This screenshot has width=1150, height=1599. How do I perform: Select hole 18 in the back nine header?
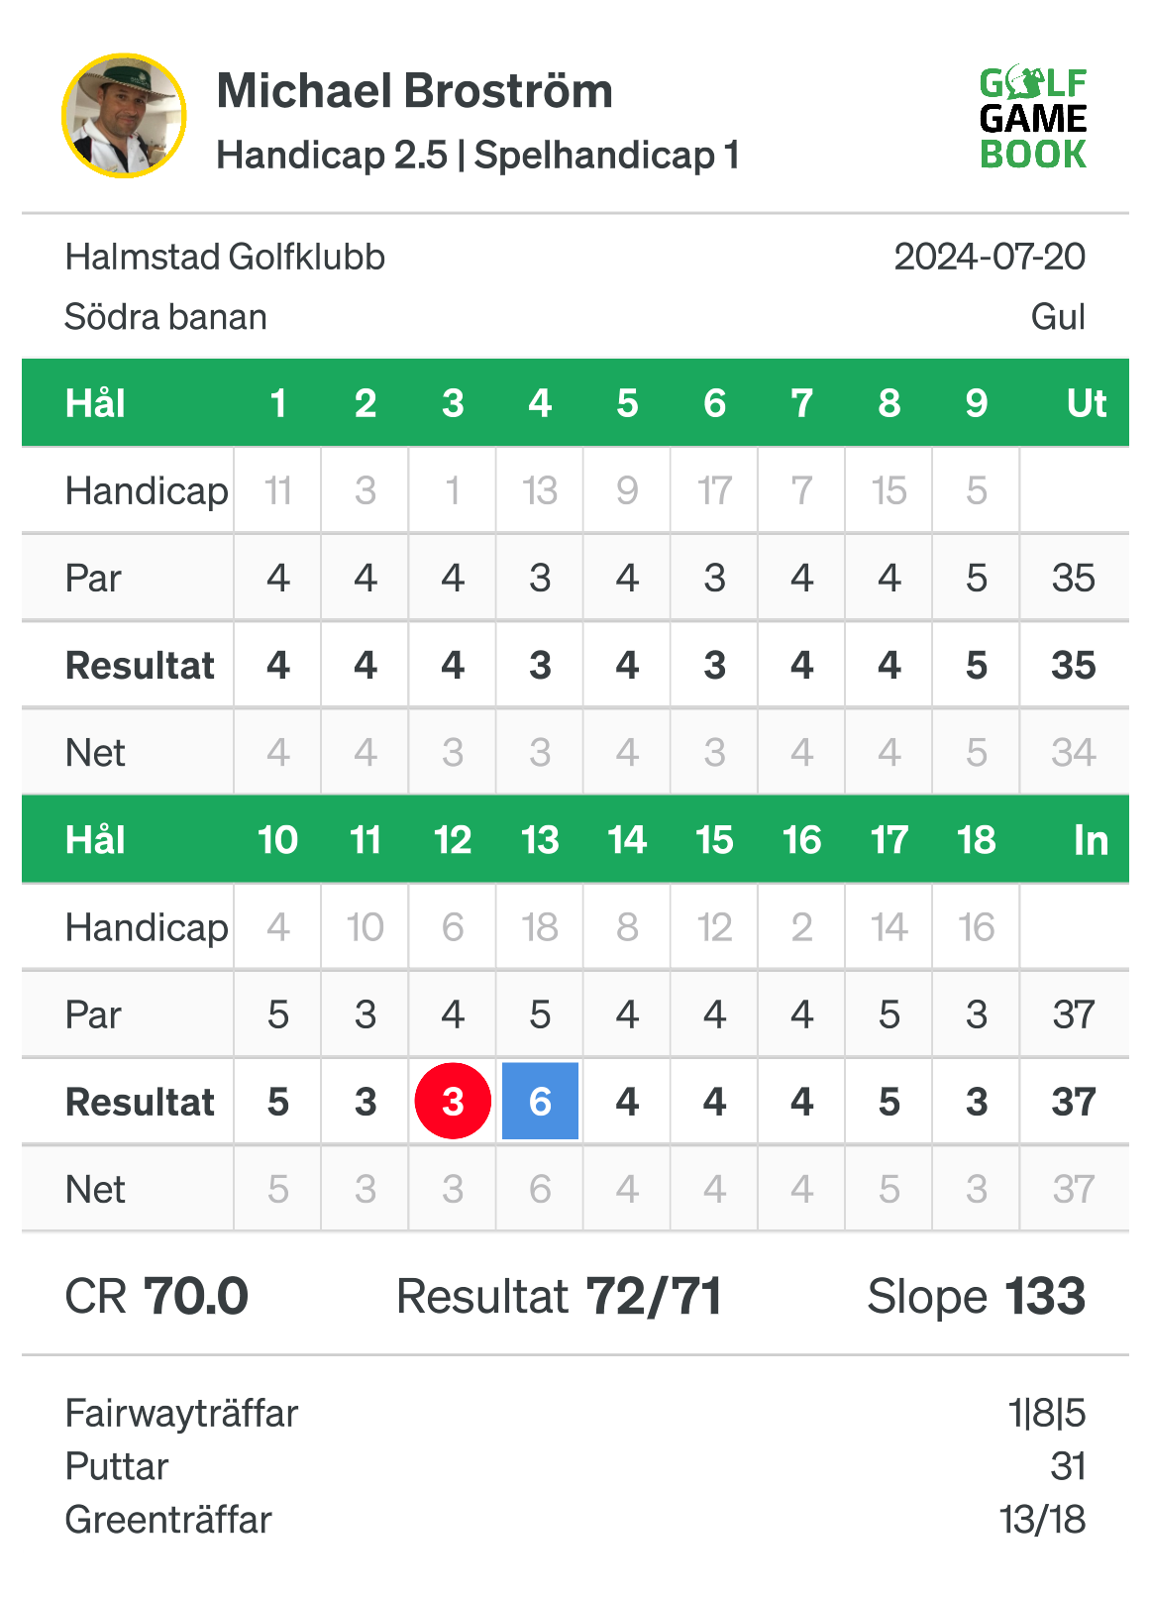pos(976,840)
